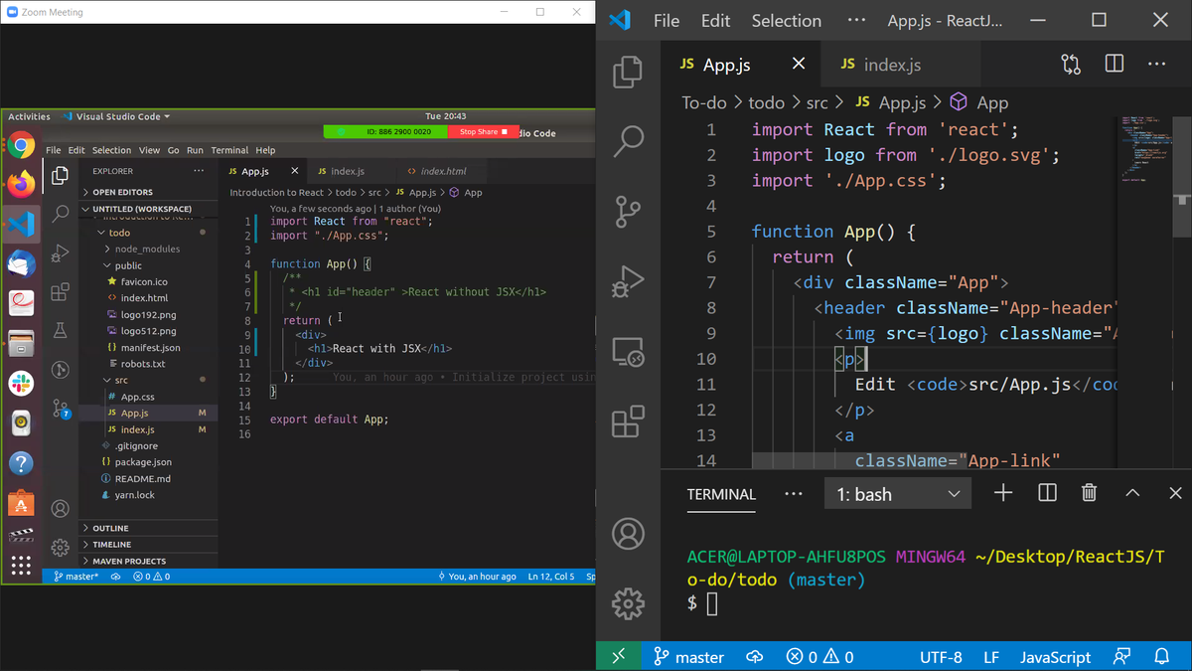Open Accounts menu in right VS Code
1192x671 pixels.
tap(628, 534)
